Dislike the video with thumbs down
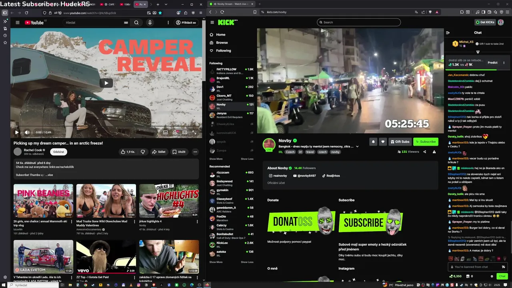The image size is (512, 288). click(x=143, y=152)
